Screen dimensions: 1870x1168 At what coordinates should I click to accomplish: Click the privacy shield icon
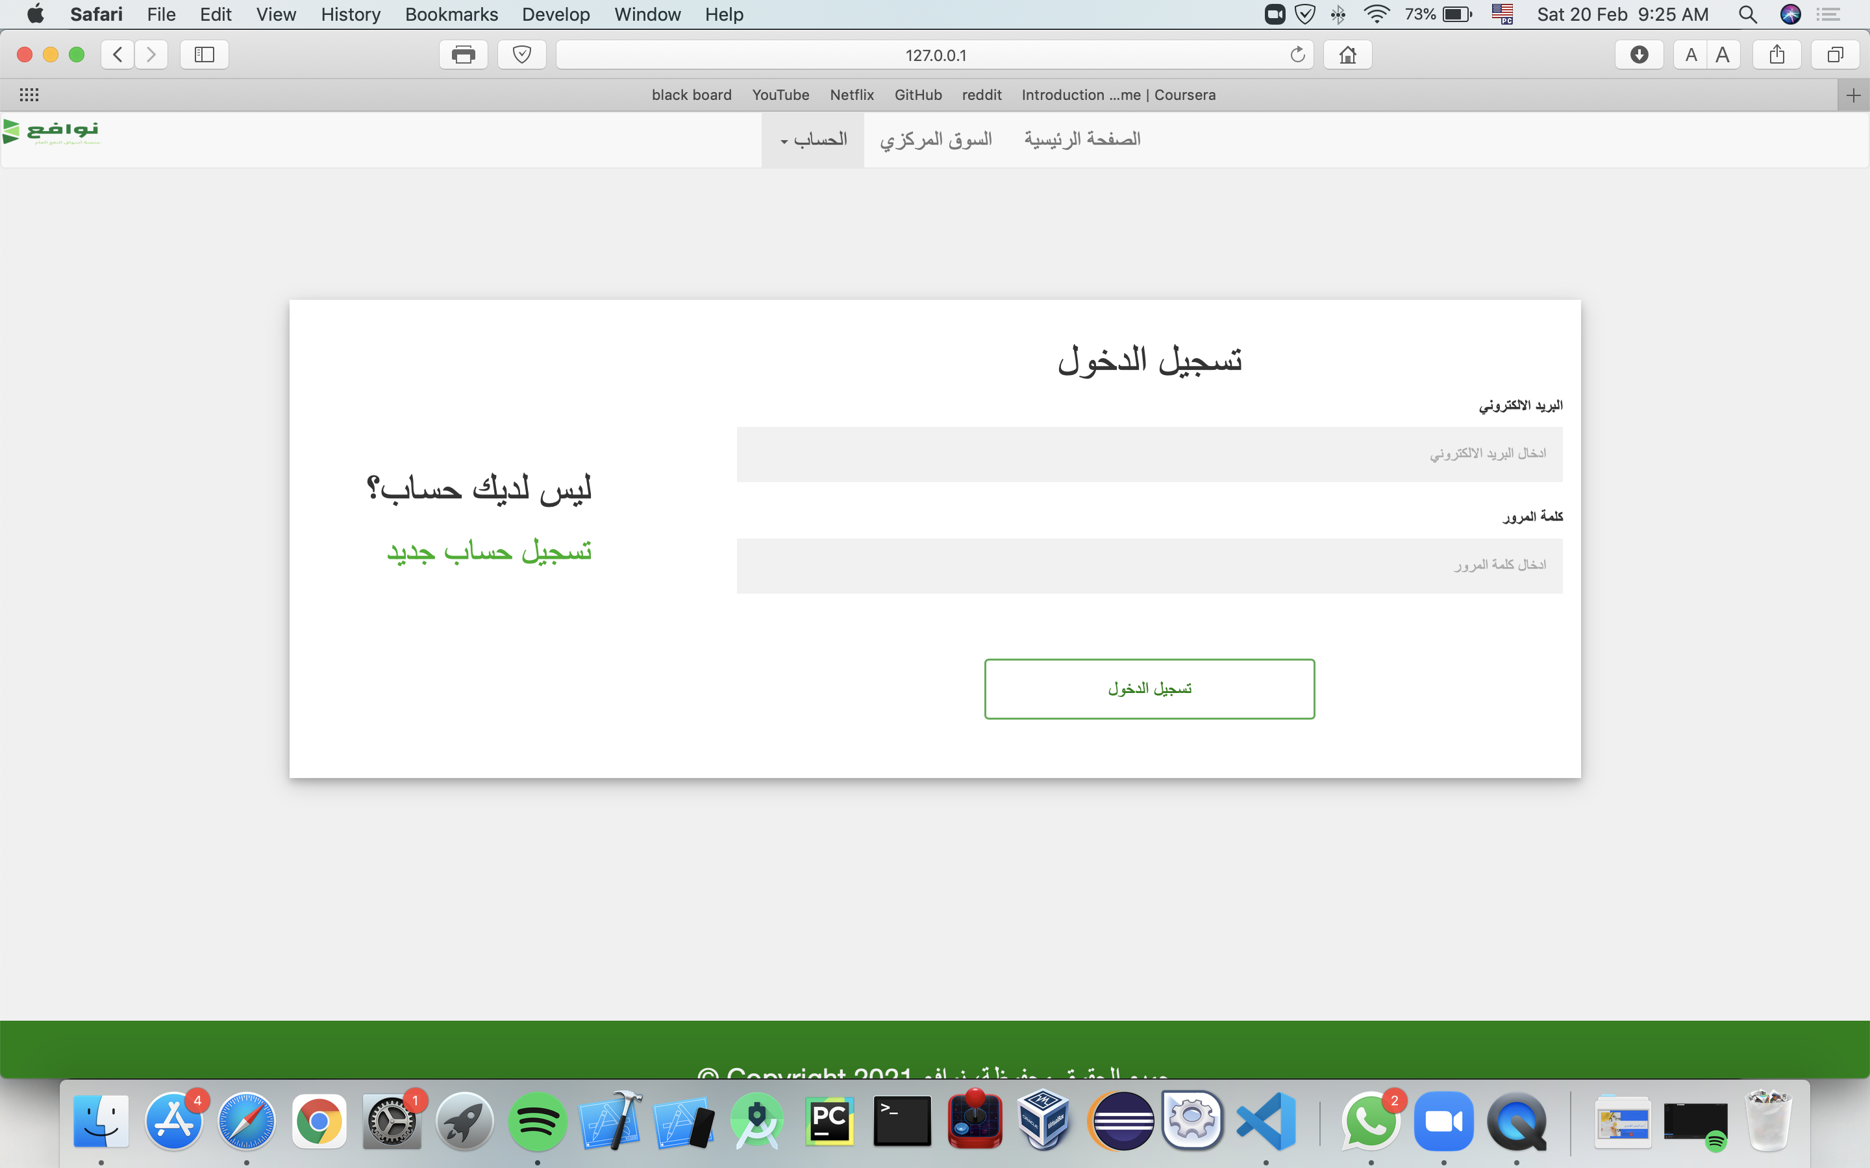pos(521,55)
